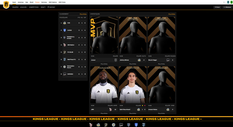Click the 'Jérémy Ménez' player name

tap(124, 60)
